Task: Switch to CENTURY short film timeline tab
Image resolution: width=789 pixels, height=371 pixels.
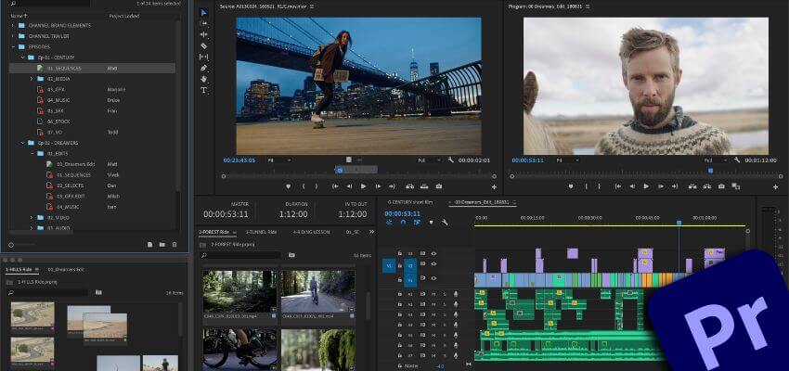Action: (x=409, y=202)
